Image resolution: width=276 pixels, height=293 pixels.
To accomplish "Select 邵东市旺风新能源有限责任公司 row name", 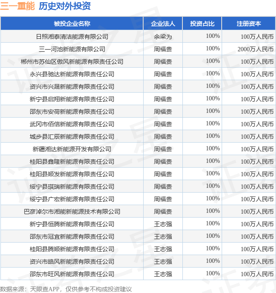I will [72, 274].
